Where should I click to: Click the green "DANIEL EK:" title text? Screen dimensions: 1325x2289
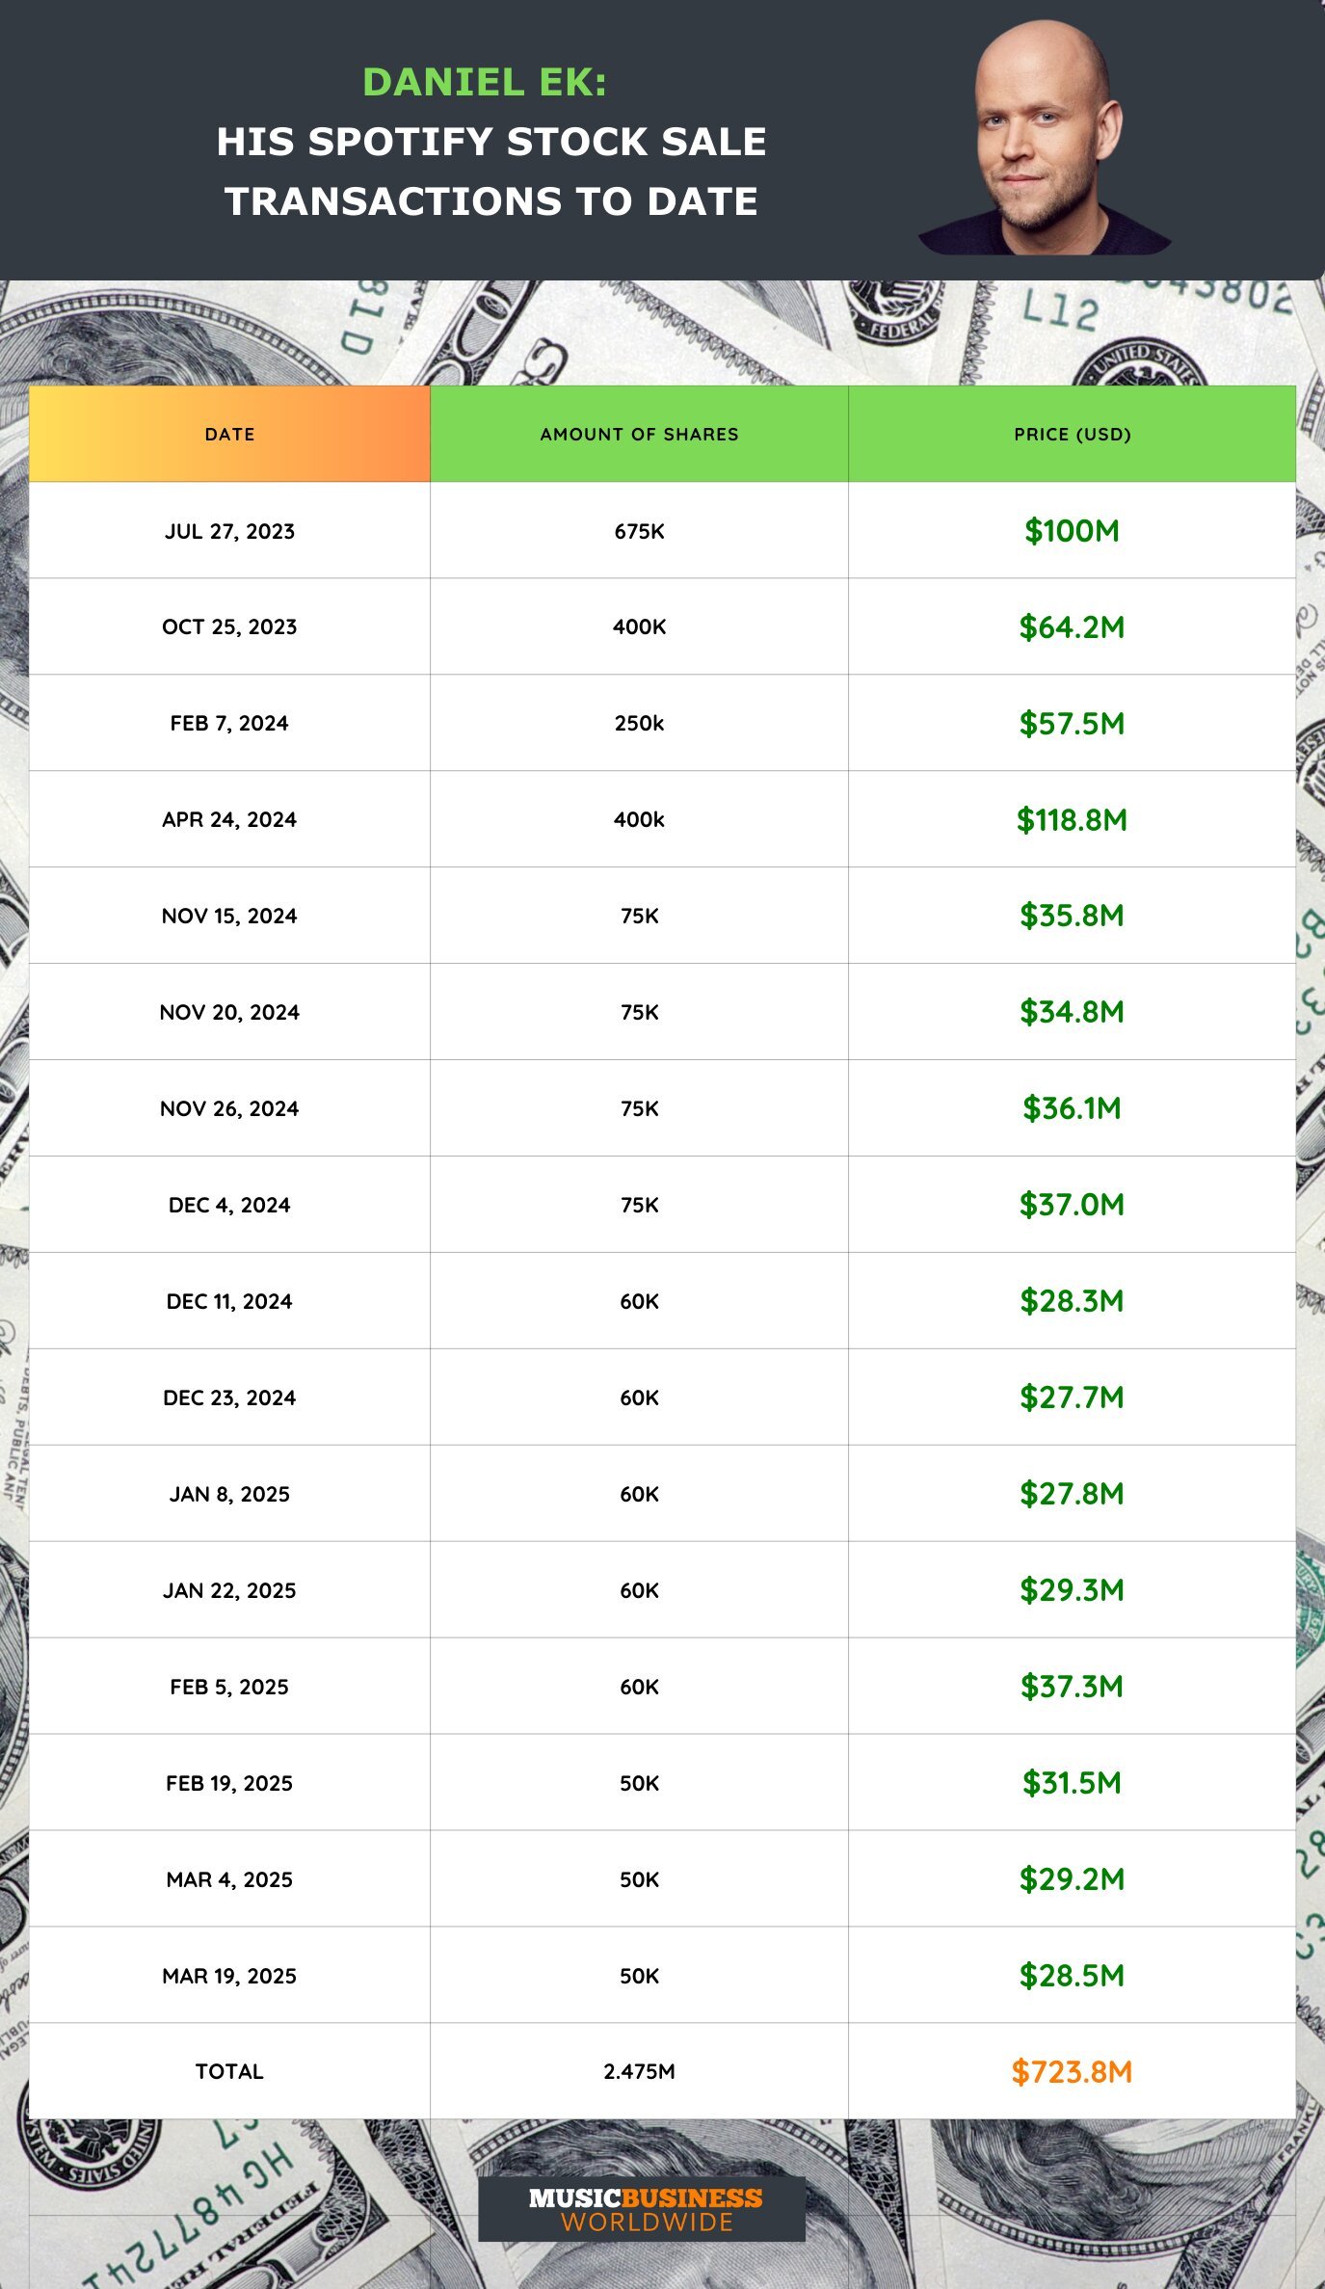485,82
